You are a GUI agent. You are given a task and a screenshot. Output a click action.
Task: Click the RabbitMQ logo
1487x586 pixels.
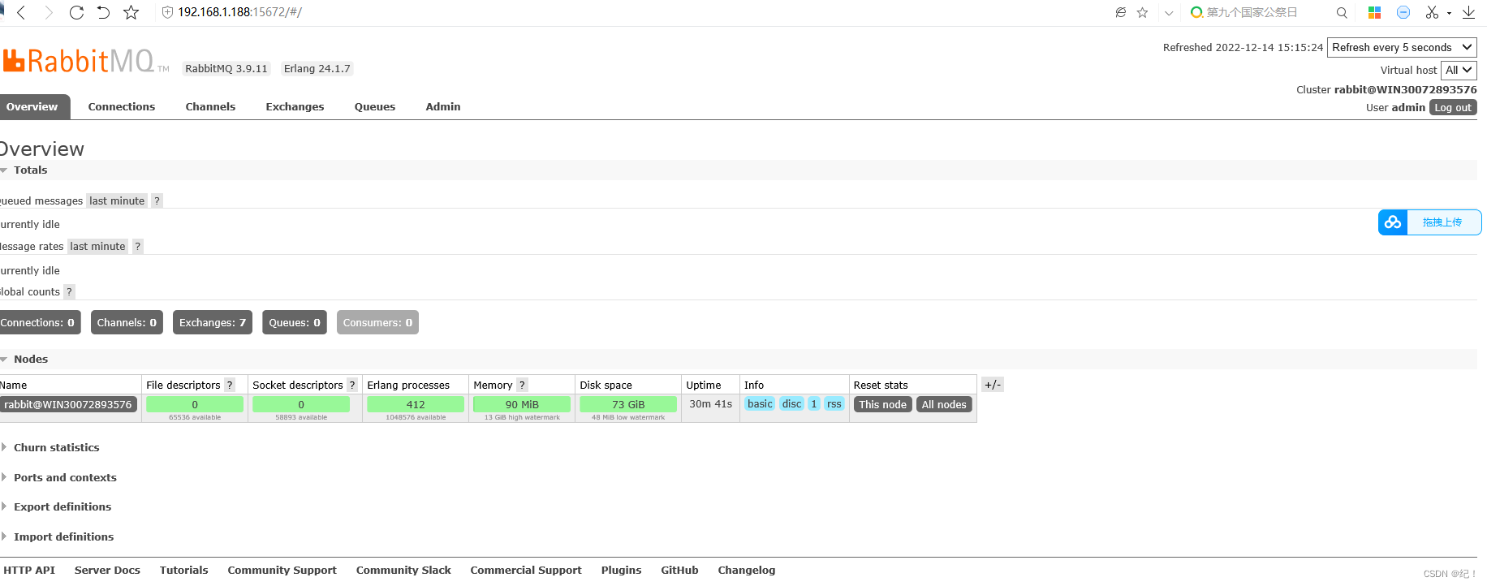coord(85,61)
